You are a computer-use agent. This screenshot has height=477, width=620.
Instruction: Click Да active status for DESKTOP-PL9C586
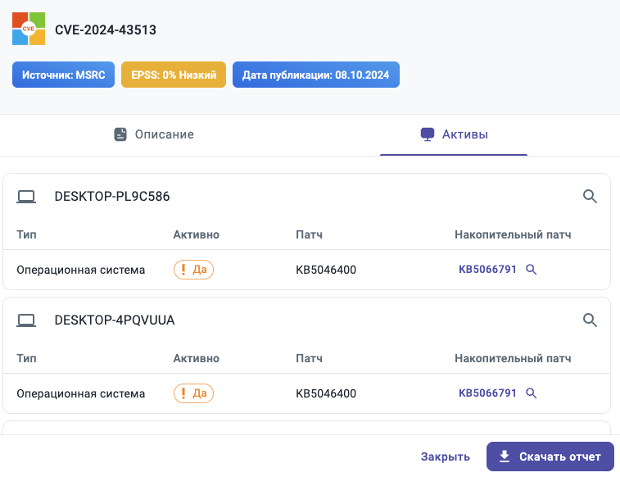(193, 270)
